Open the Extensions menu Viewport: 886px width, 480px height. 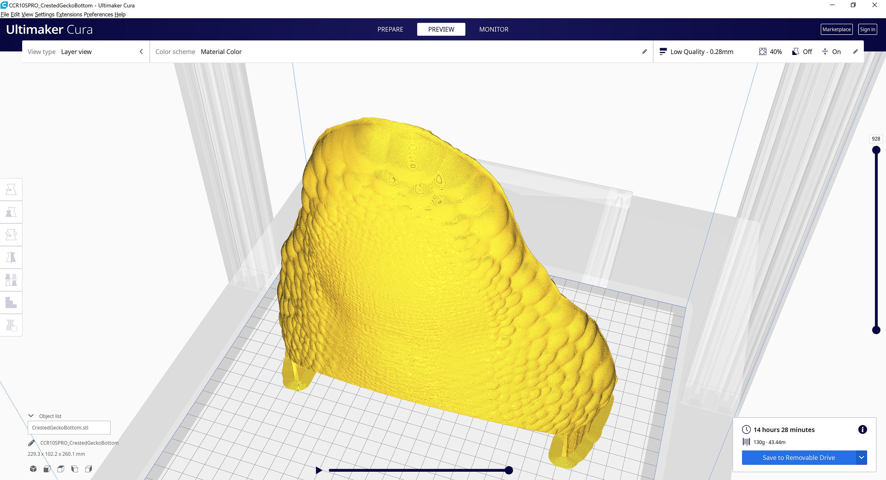coord(69,14)
